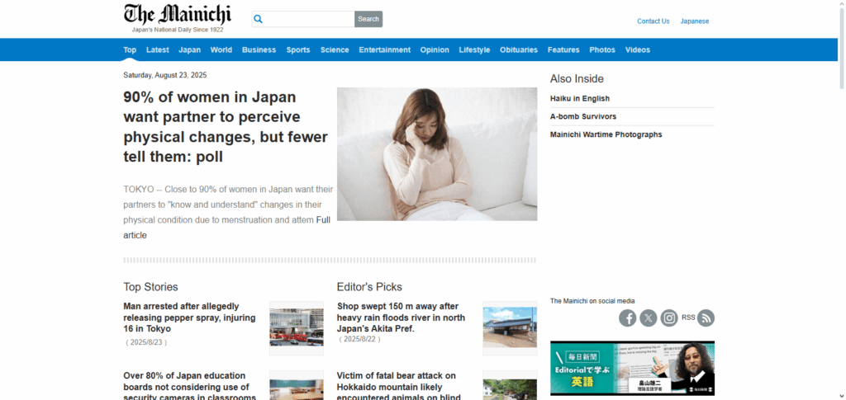Open classroom photo thumbnail
This screenshot has width=846, height=400.
click(x=297, y=385)
